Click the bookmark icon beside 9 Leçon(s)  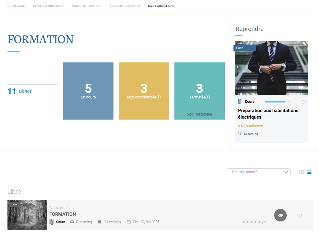click(x=99, y=222)
